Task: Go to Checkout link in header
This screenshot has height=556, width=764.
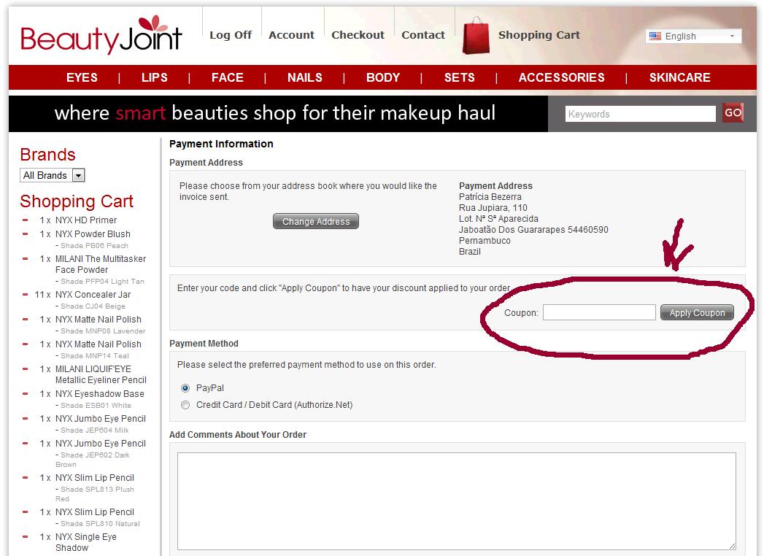Action: pyautogui.click(x=358, y=35)
